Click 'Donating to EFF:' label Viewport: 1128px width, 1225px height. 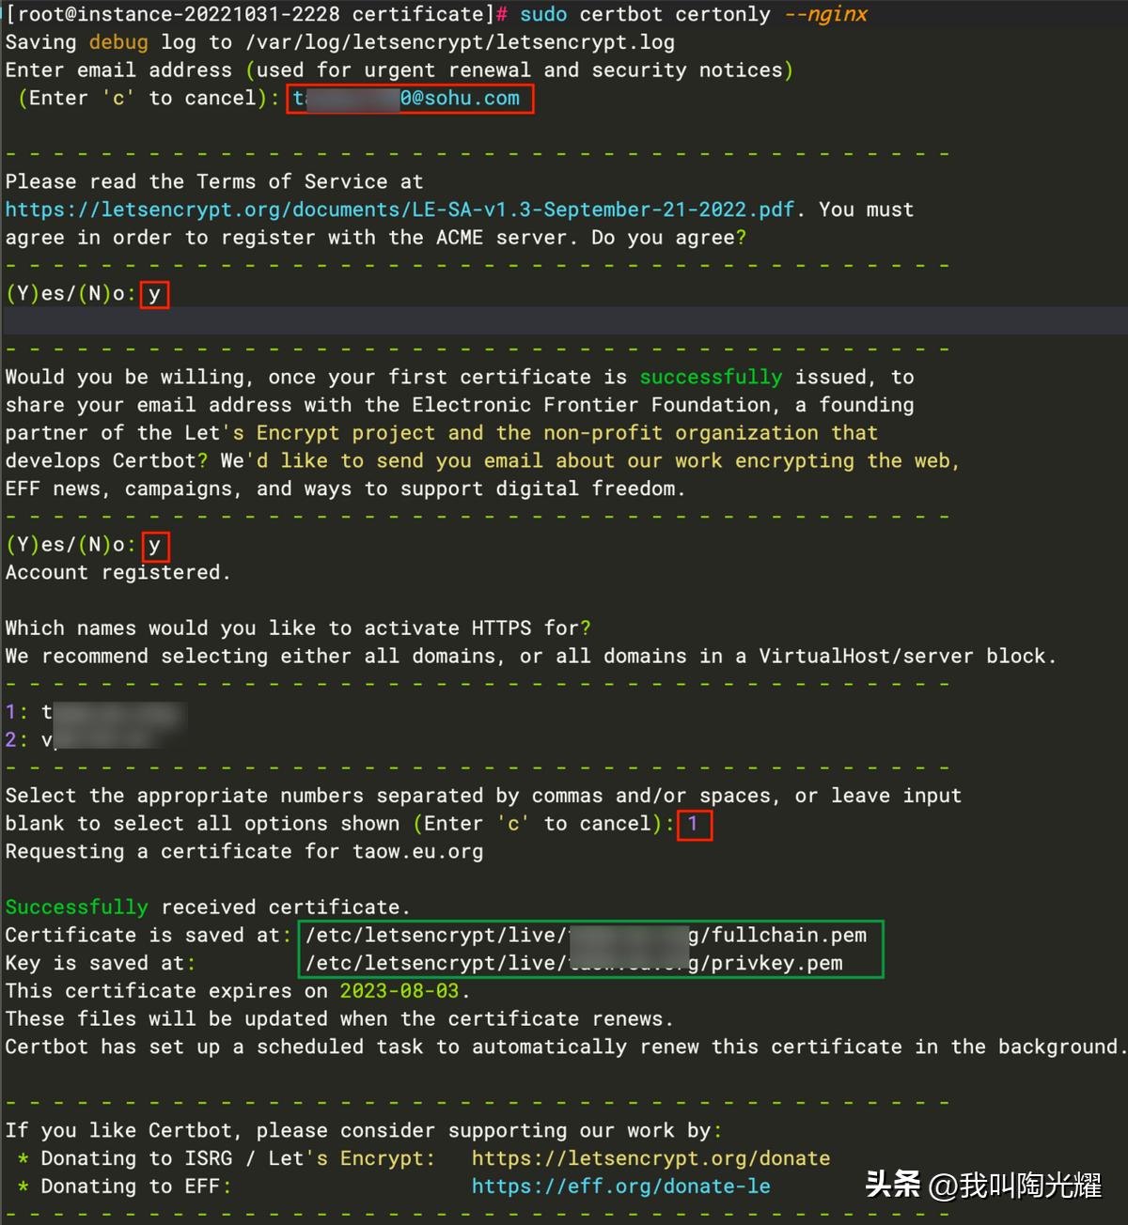click(x=136, y=1186)
